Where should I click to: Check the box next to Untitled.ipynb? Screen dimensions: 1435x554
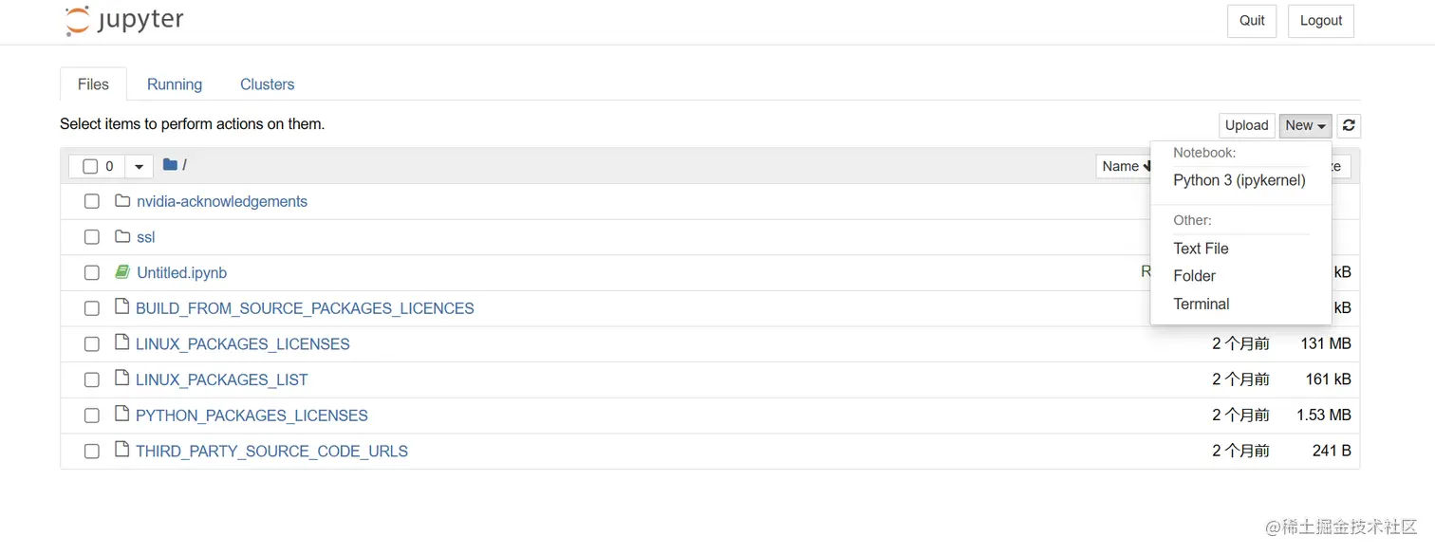click(x=92, y=273)
